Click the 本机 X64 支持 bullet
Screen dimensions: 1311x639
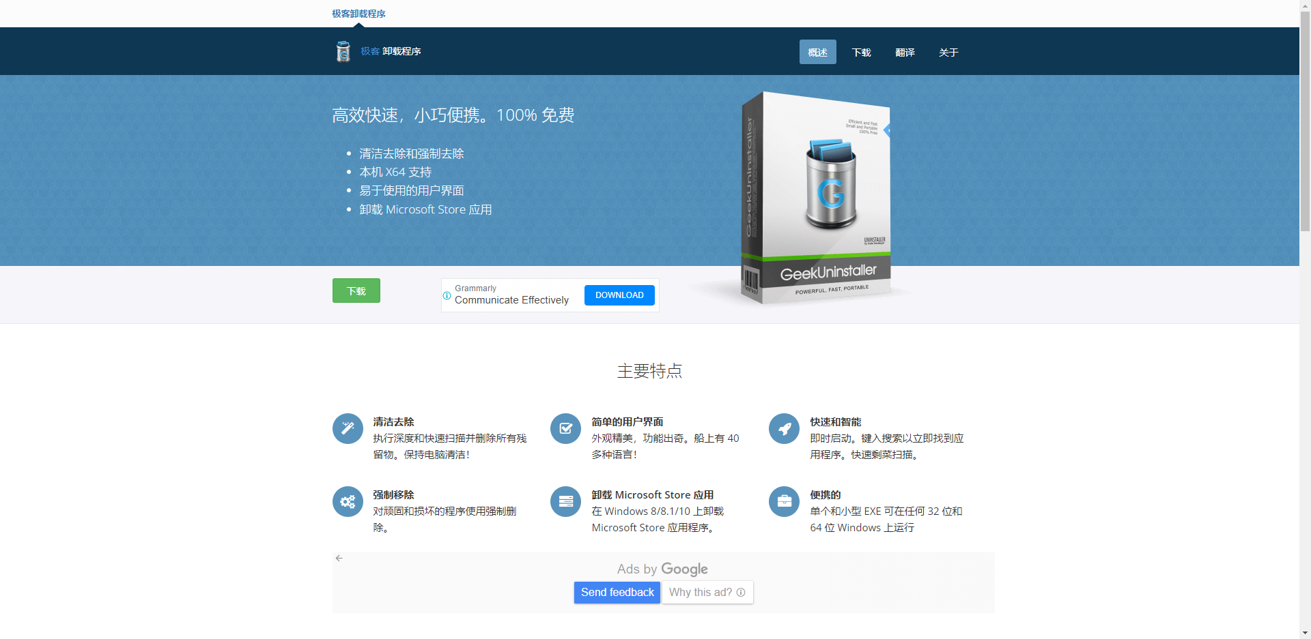pos(395,172)
